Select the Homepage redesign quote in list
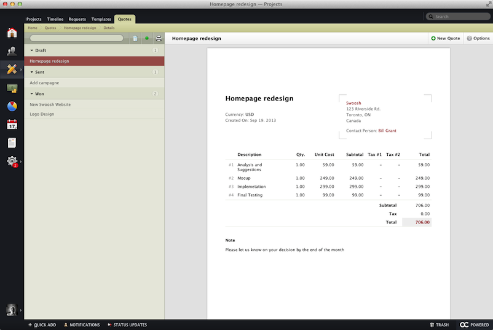The height and width of the screenshot is (330, 493). pyautogui.click(x=94, y=61)
